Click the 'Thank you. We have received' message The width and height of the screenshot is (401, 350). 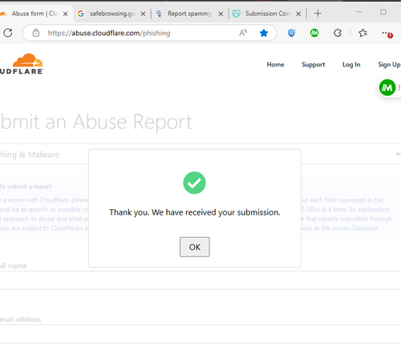coord(195,212)
